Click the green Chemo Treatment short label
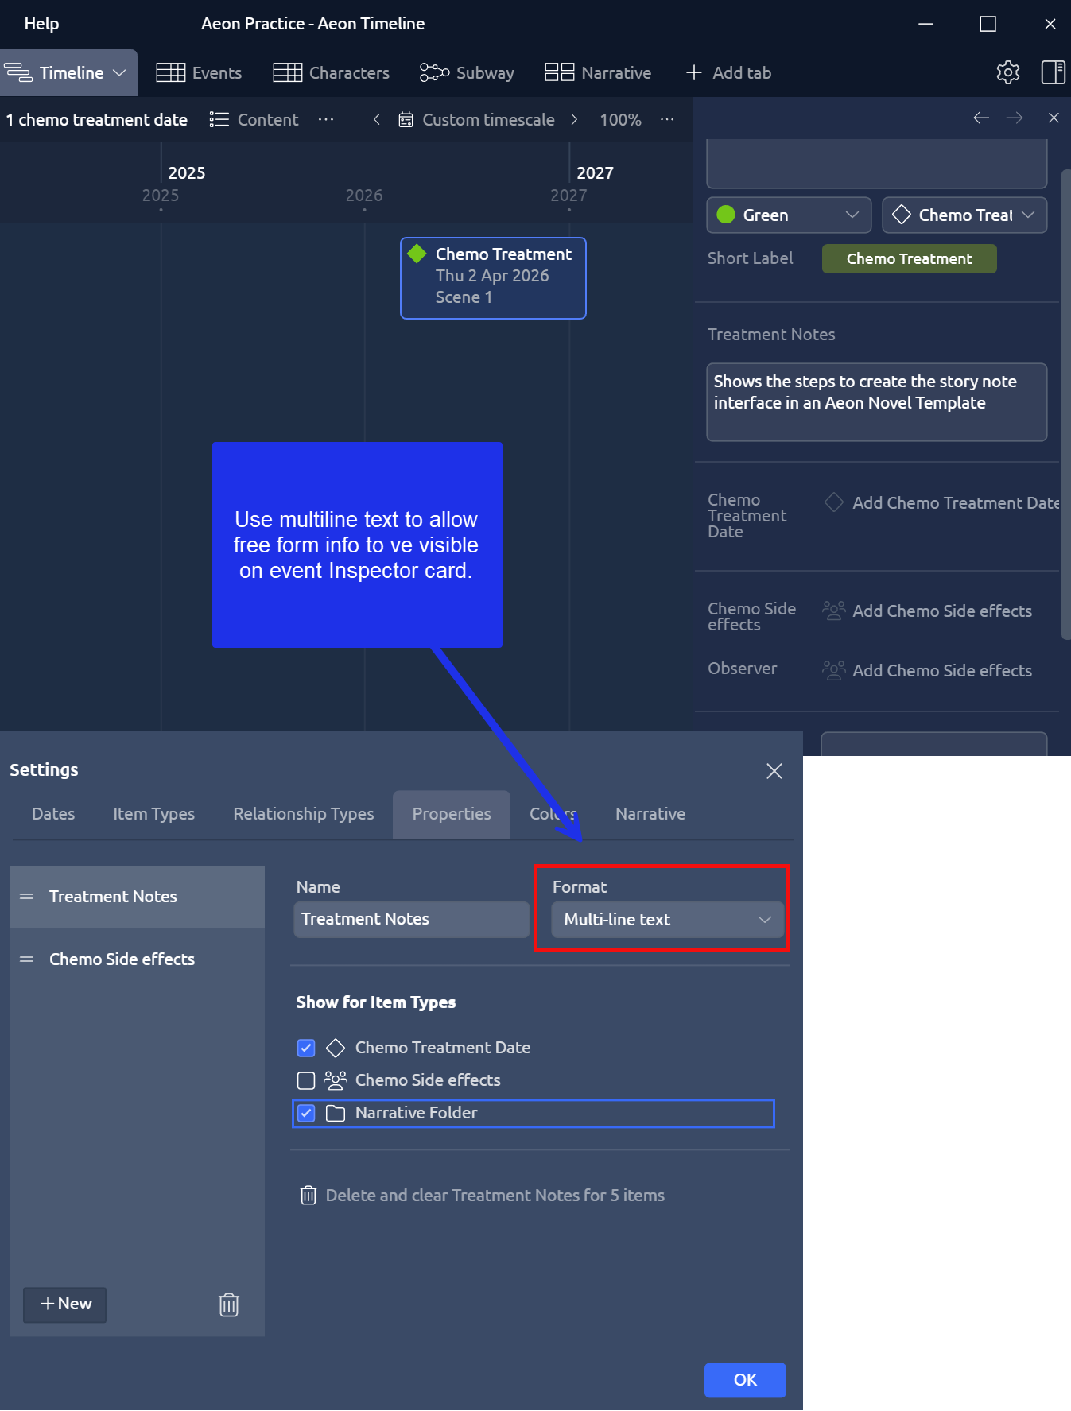 (x=909, y=259)
